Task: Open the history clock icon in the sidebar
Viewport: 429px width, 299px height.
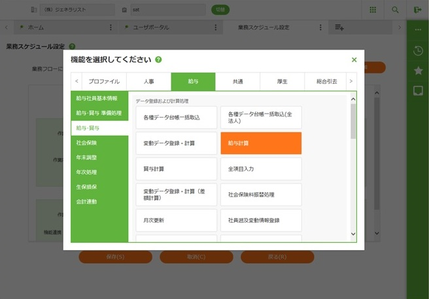Action: coord(418,51)
